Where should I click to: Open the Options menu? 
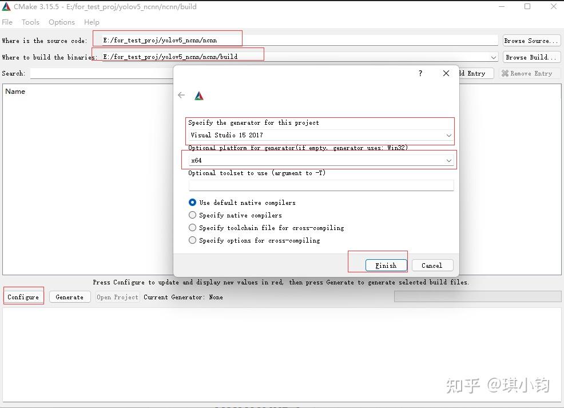point(61,22)
